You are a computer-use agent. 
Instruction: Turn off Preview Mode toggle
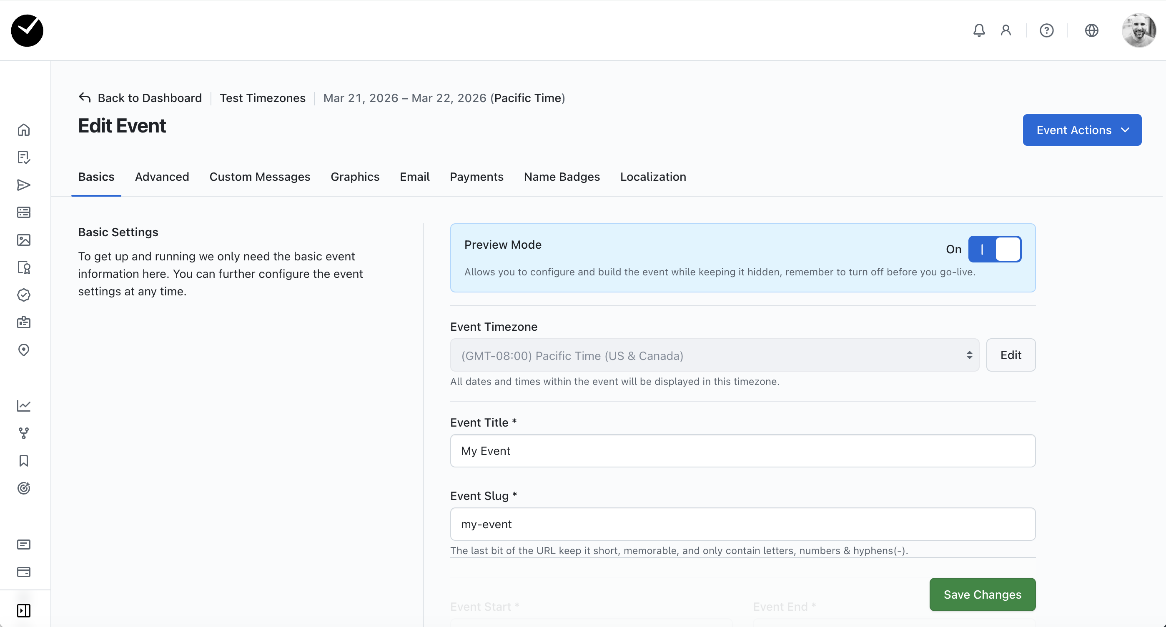pyautogui.click(x=994, y=249)
